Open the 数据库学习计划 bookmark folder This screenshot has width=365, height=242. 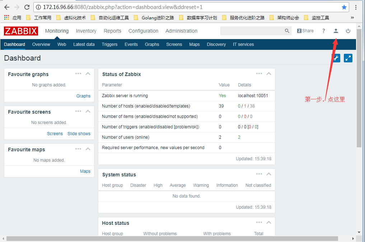pos(198,18)
